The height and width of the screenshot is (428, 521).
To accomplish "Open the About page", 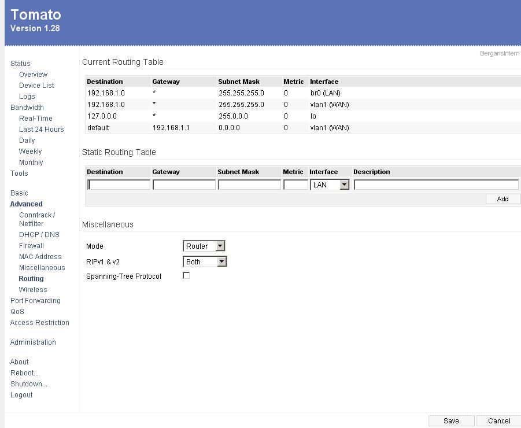I will coord(19,361).
